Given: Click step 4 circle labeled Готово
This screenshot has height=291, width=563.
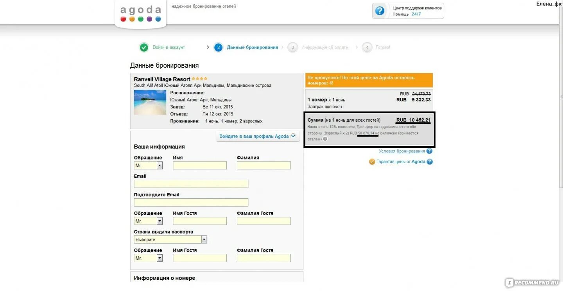Looking at the screenshot, I should (x=367, y=47).
